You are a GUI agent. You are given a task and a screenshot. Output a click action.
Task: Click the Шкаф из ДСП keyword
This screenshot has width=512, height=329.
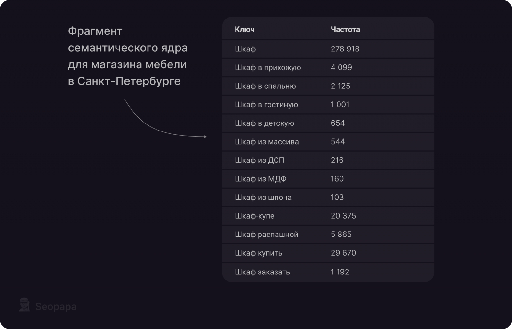pyautogui.click(x=259, y=160)
